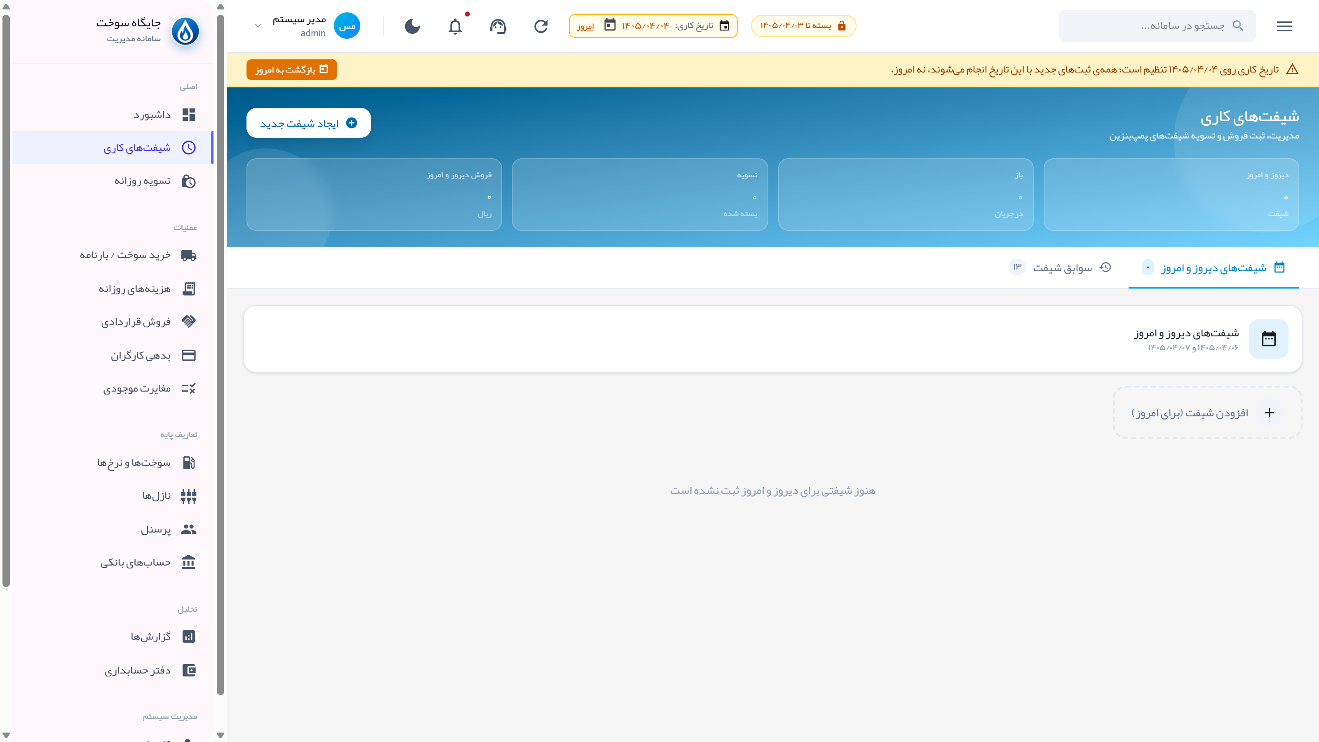Click the calendar icon beside امروز
1319x742 pixels.
coord(609,25)
